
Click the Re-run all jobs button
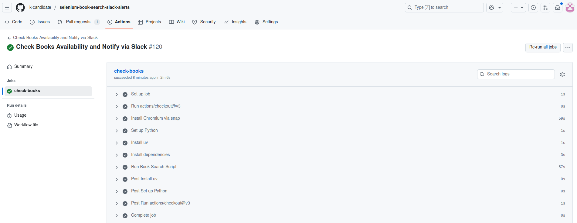[543, 47]
